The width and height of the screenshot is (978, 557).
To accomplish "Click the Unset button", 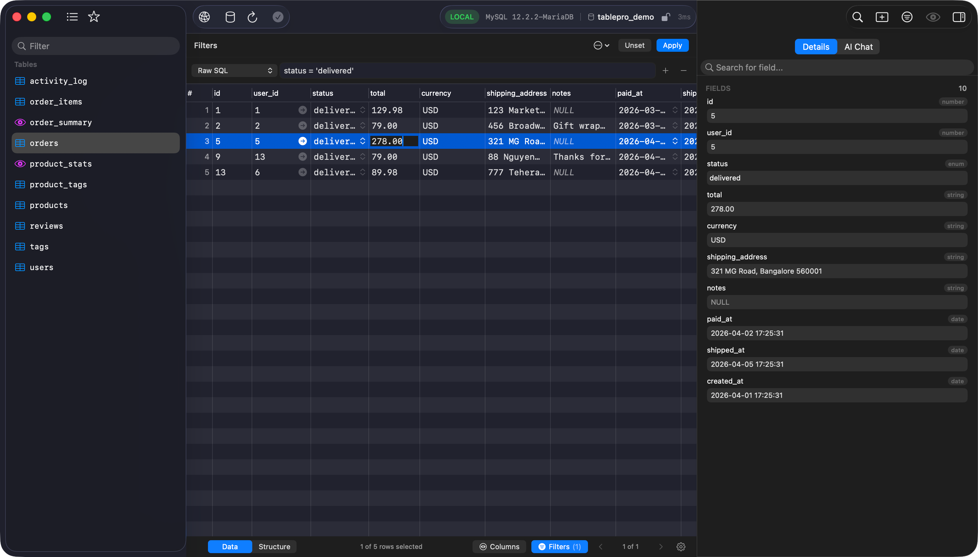I will [634, 45].
